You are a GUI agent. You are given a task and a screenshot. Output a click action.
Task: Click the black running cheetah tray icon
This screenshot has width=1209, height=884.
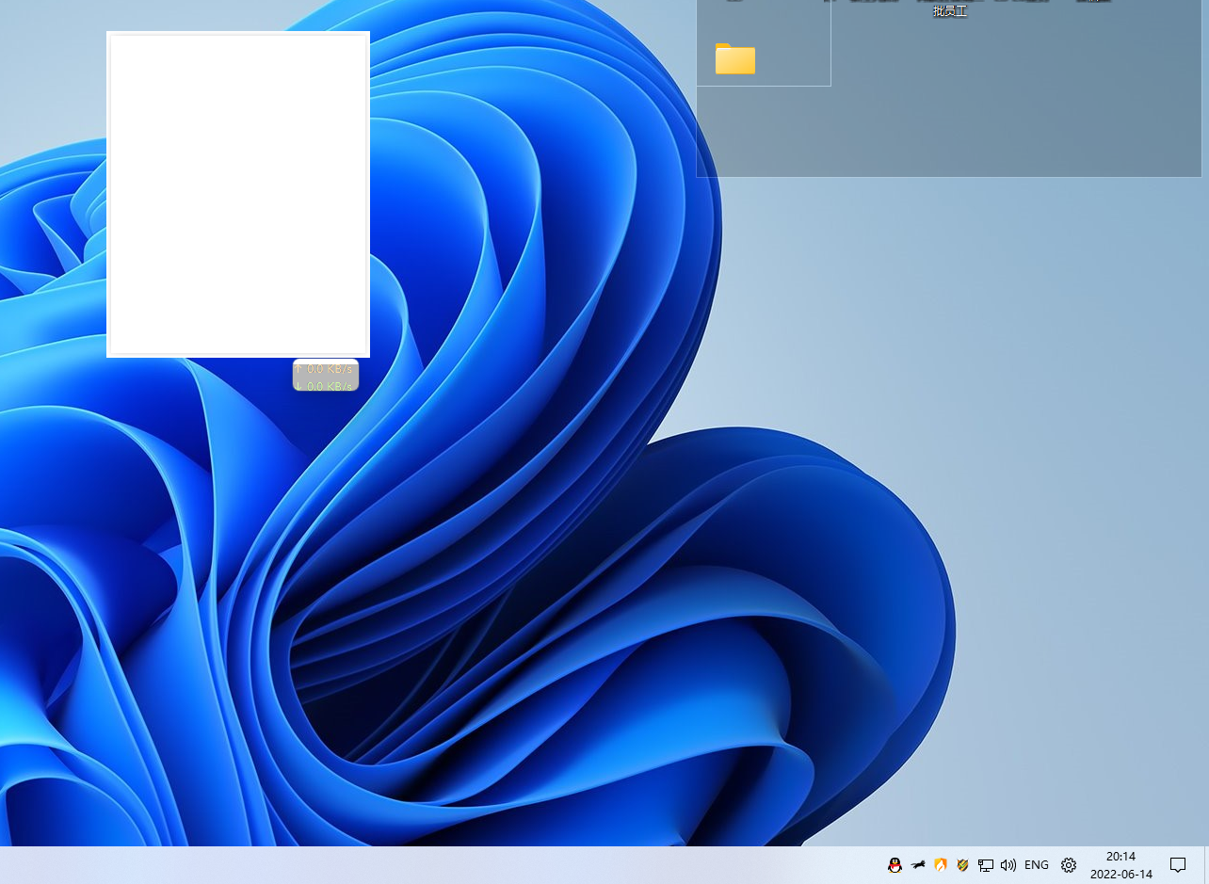pyautogui.click(x=918, y=864)
